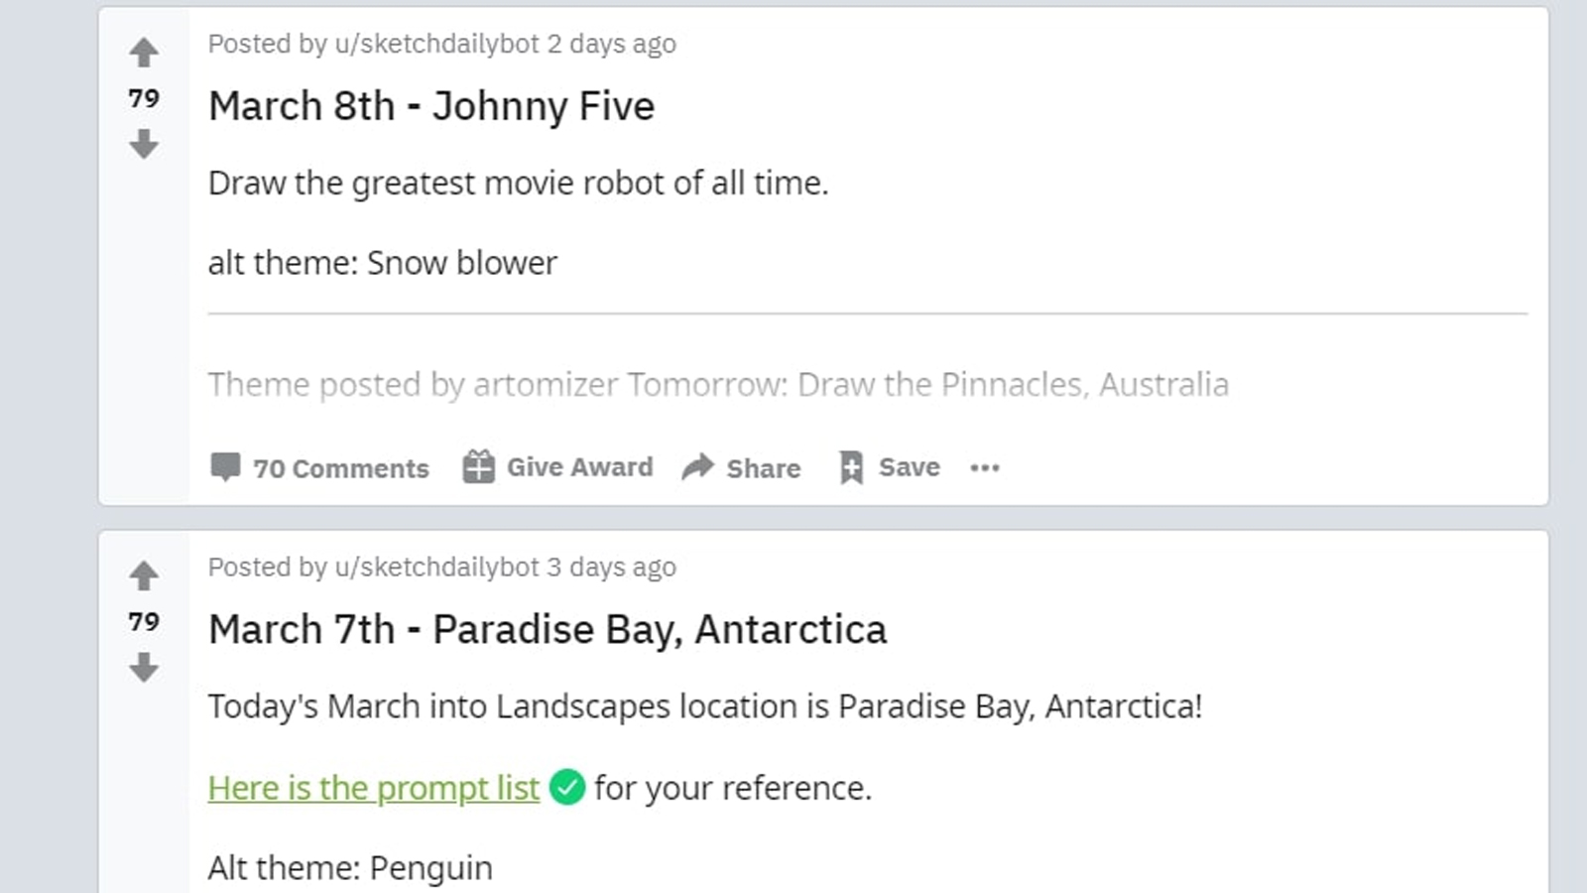This screenshot has width=1587, height=893.
Task: Open the three-dot more options menu
Action: pos(985,467)
